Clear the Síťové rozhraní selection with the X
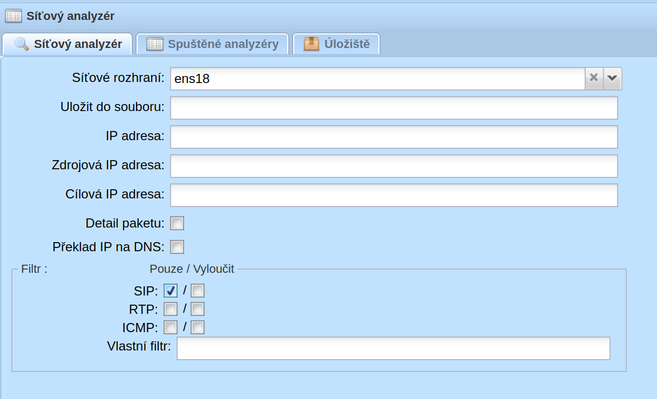 tap(594, 78)
